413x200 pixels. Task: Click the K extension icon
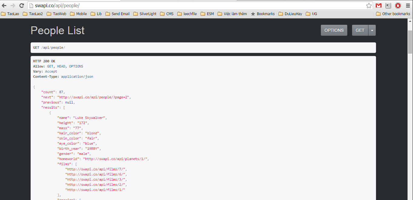pos(388,5)
